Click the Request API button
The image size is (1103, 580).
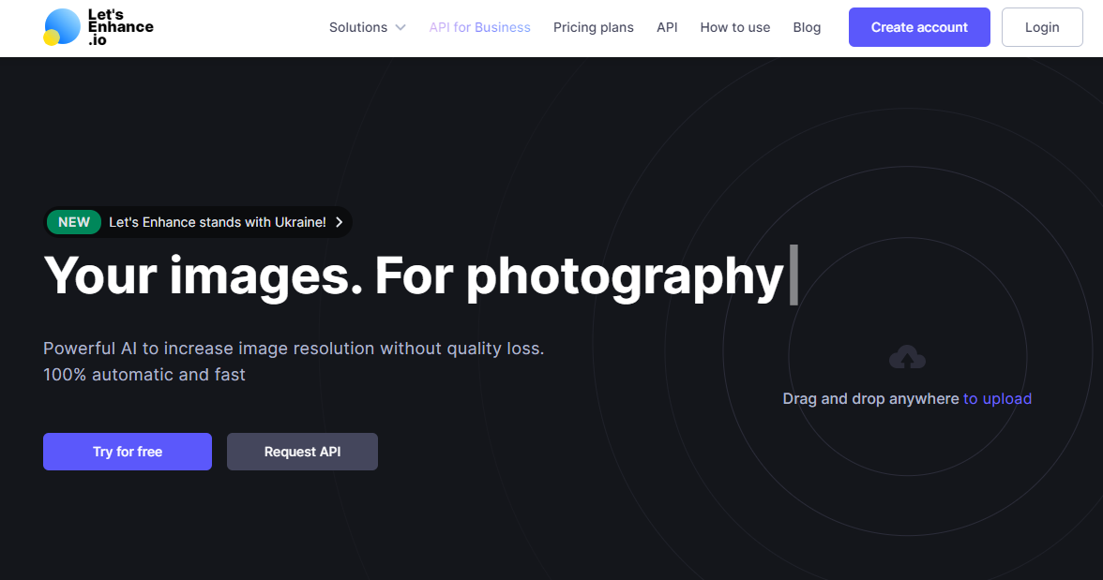click(302, 452)
